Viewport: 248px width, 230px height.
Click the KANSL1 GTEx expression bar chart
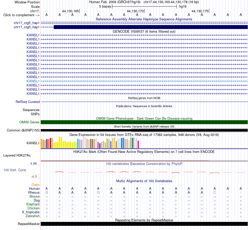[90, 142]
